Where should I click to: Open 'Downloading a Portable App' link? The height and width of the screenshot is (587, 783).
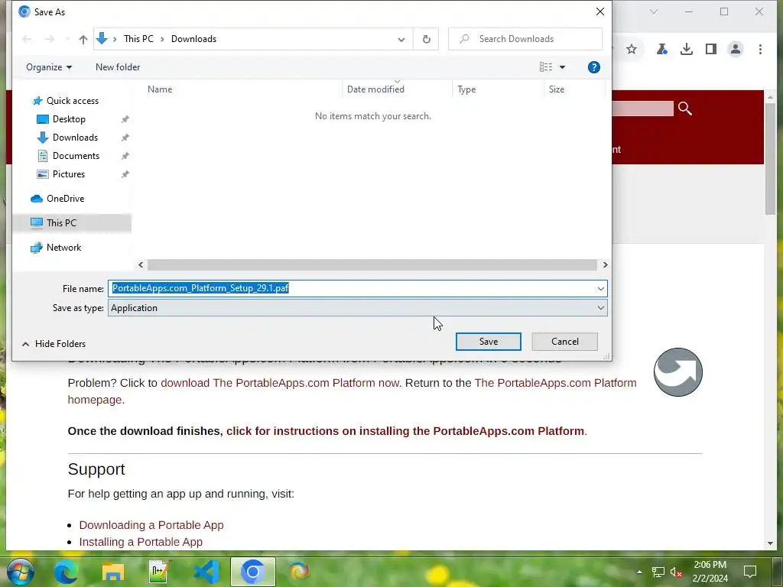tap(151, 525)
